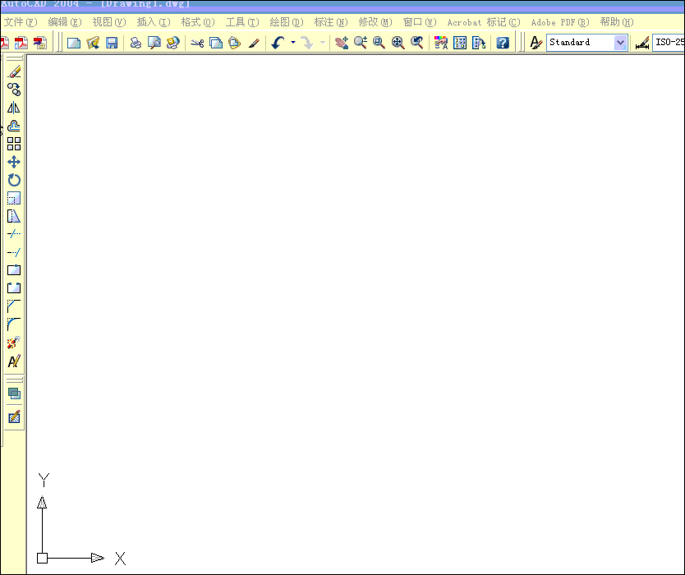The height and width of the screenshot is (575, 685).
Task: Open the Tool Palettes icon
Action: tap(479, 43)
